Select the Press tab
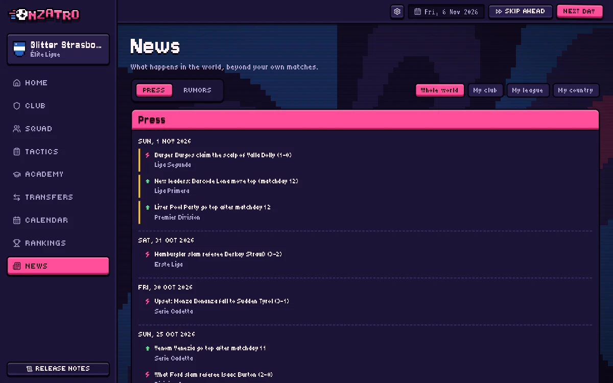The image size is (613, 383). click(x=154, y=90)
